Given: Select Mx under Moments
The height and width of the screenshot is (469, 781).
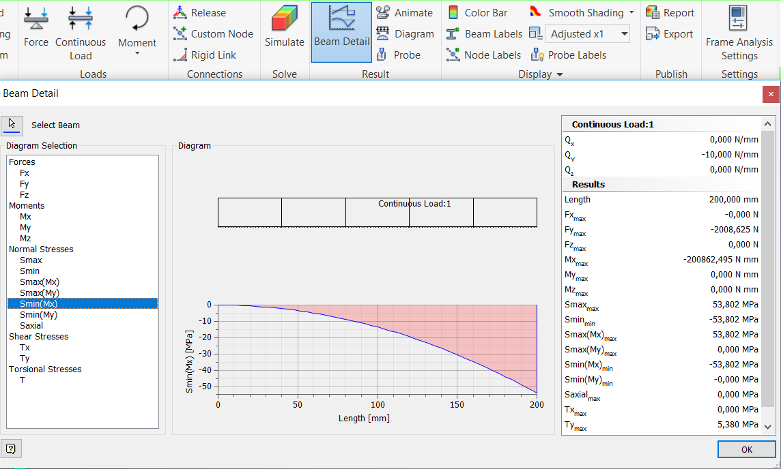Looking at the screenshot, I should (x=25, y=217).
